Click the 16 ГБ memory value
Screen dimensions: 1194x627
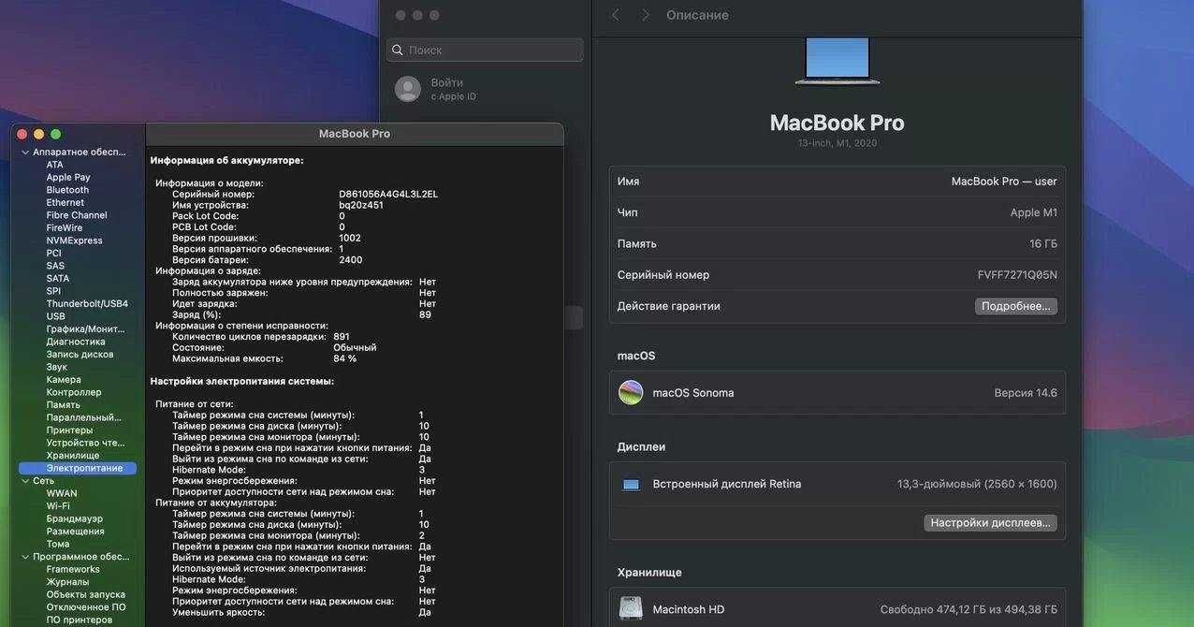click(x=1043, y=244)
